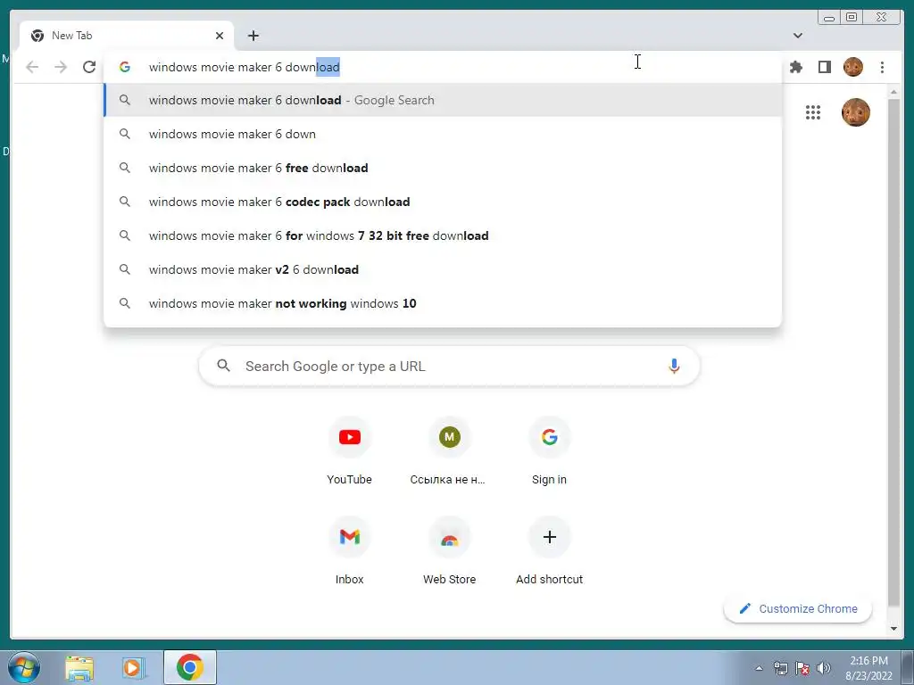Select the New Tab tab
Screen dimensions: 914x685
point(127,36)
